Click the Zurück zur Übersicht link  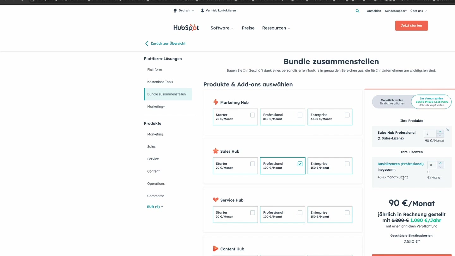[x=168, y=43]
